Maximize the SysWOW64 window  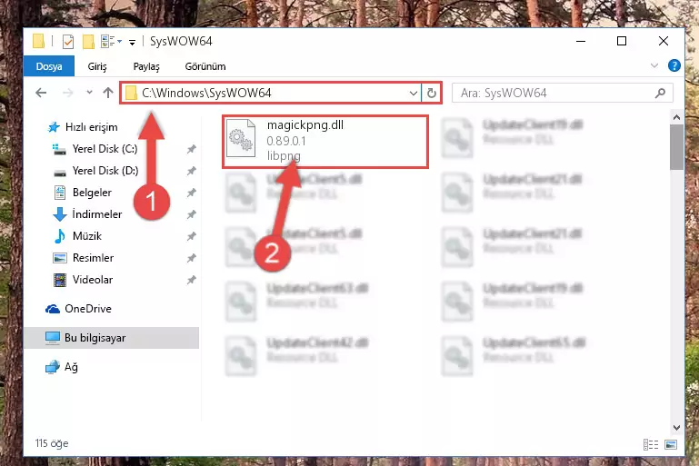point(622,41)
